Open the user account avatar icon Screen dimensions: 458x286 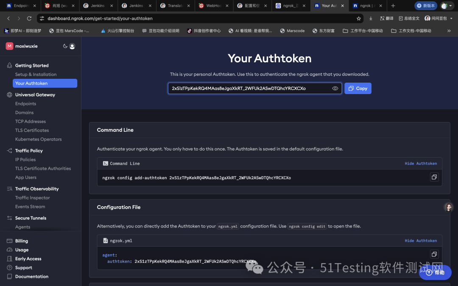point(72,46)
